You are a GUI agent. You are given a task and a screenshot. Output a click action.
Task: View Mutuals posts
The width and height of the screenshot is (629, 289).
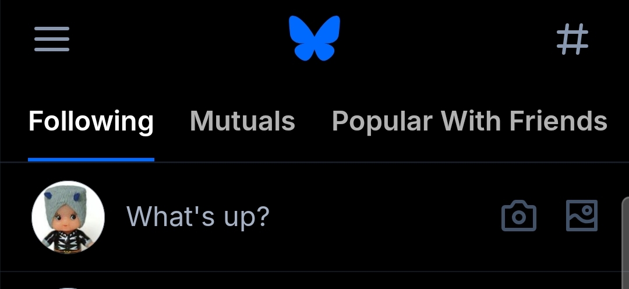pos(242,122)
